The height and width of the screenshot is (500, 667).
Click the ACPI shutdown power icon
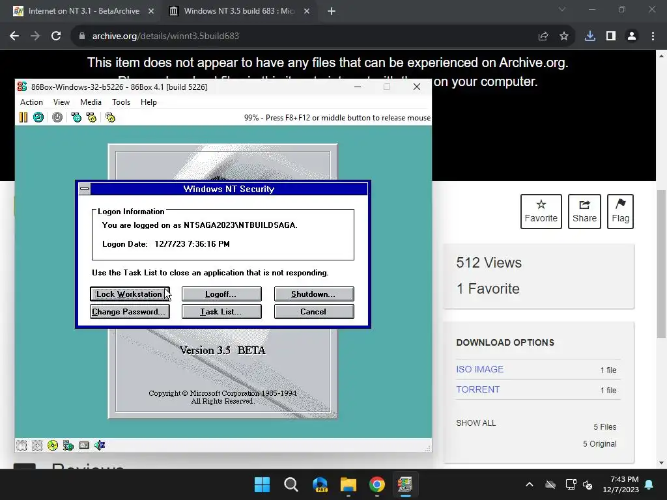coord(57,117)
